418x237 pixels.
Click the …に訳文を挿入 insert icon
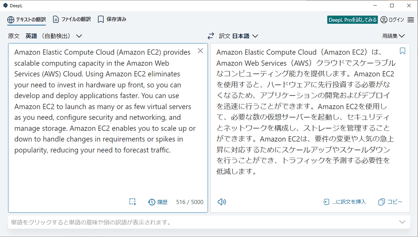326,202
